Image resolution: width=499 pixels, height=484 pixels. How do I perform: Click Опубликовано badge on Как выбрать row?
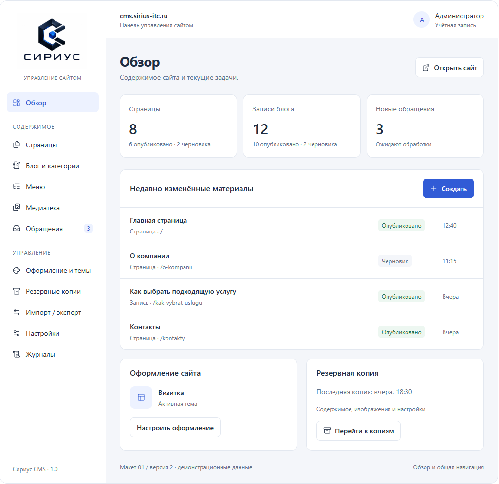point(401,296)
